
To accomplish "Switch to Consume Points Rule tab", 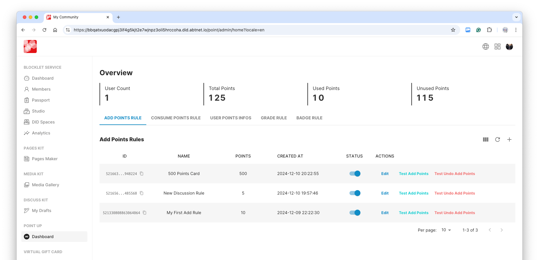I will pos(176,118).
